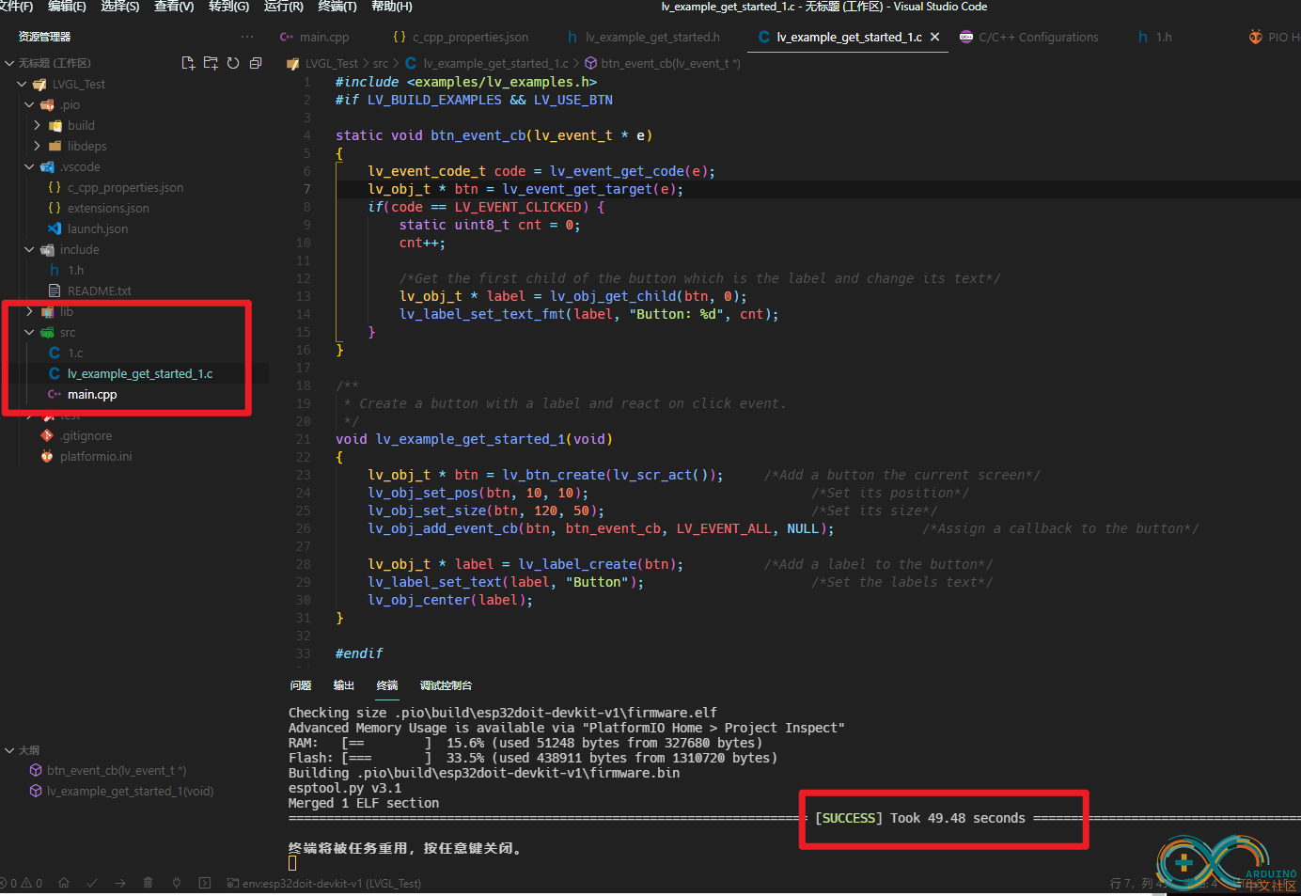Image resolution: width=1301 pixels, height=896 pixels.
Task: Close the lv_example_get_started_1.c tab
Action: point(934,37)
